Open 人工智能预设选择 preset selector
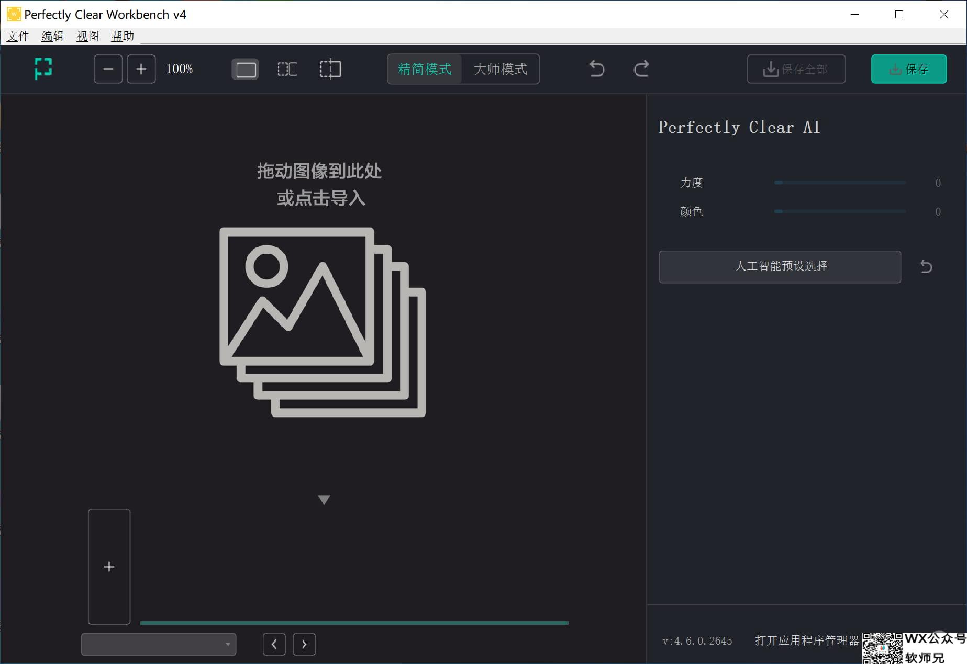 point(780,266)
